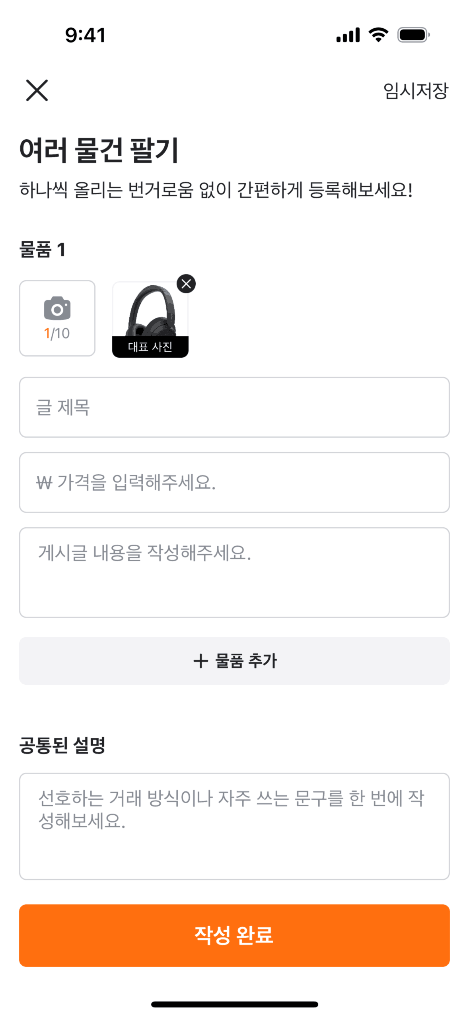Screen dimensions: 469x1017
Task: Tap the 9:41 clock in status bar
Action: [x=86, y=35]
